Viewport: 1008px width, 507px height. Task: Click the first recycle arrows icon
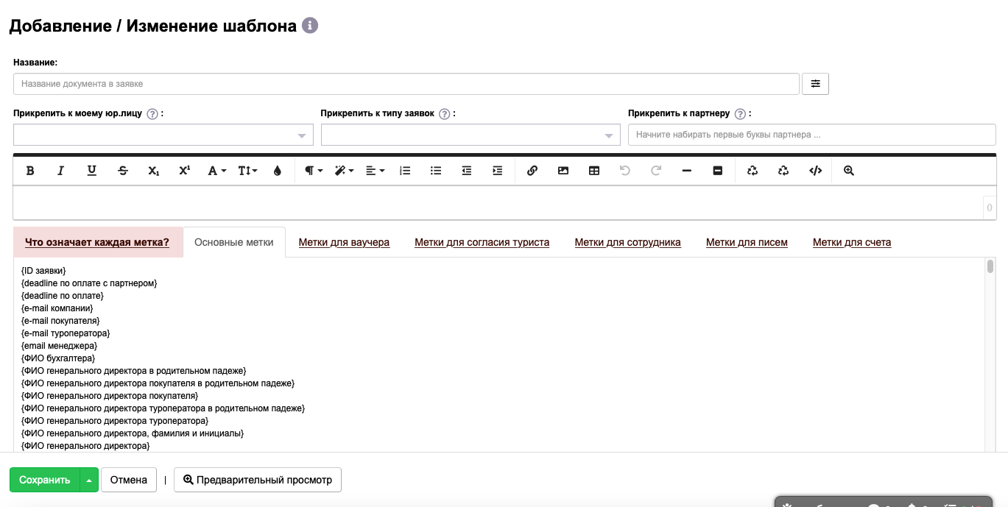point(753,171)
